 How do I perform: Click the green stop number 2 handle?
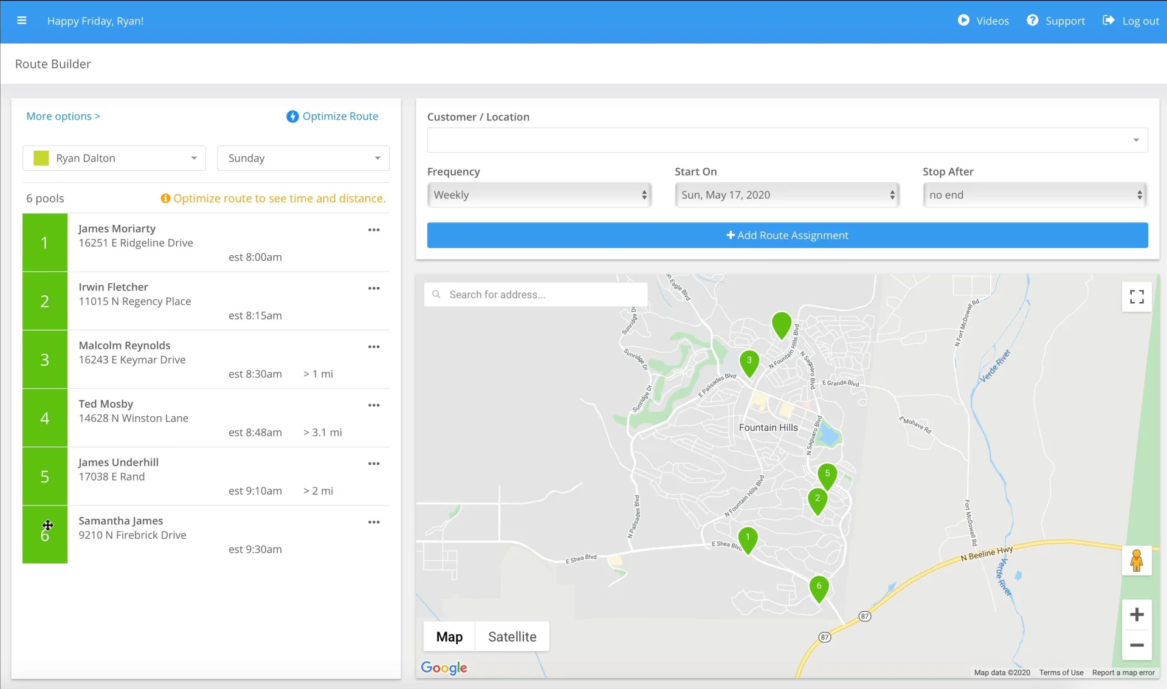[45, 301]
